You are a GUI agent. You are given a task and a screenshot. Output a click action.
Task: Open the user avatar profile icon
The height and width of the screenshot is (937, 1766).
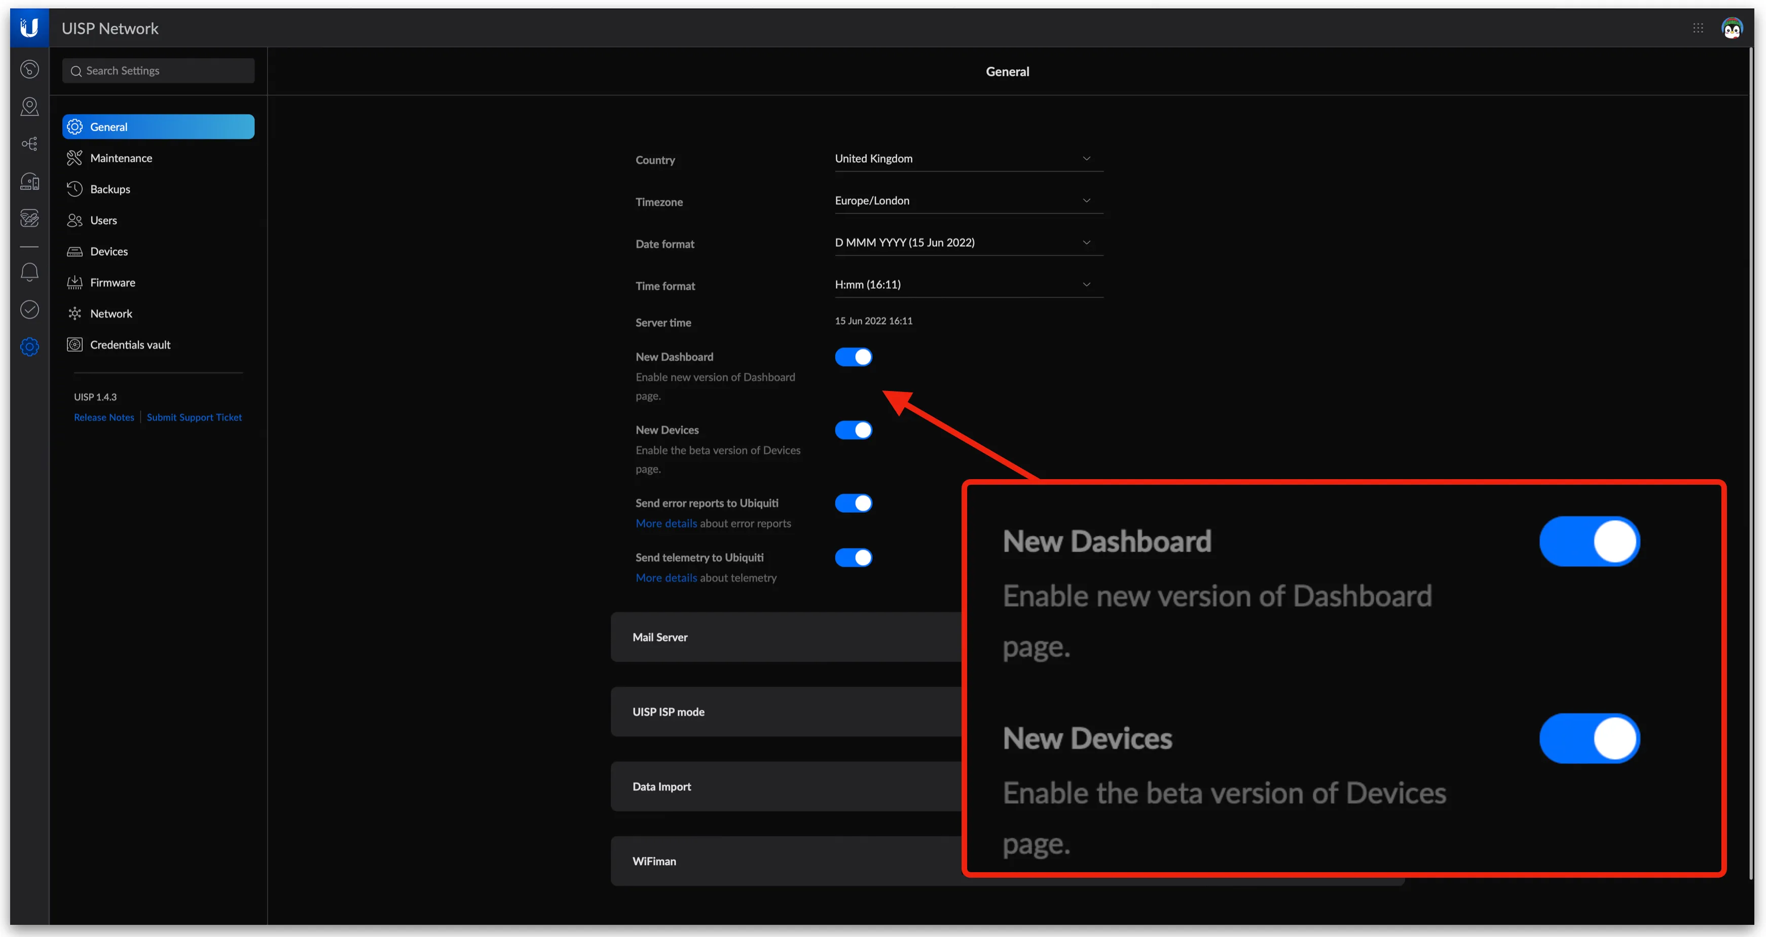pyautogui.click(x=1732, y=28)
